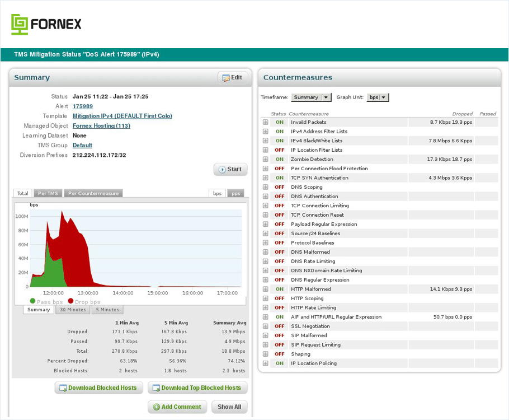
Task: Click the Summary Avg Dropped value 13.9 Mbps
Action: [233, 332]
